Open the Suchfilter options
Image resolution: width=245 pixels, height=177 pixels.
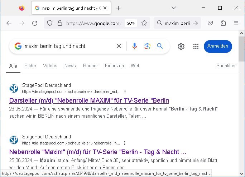point(226,66)
